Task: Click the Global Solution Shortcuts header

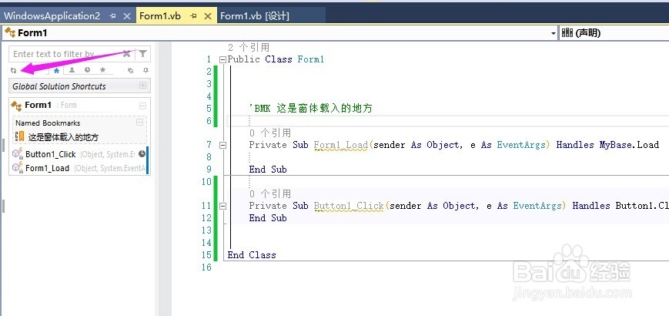Action: pyautogui.click(x=79, y=86)
